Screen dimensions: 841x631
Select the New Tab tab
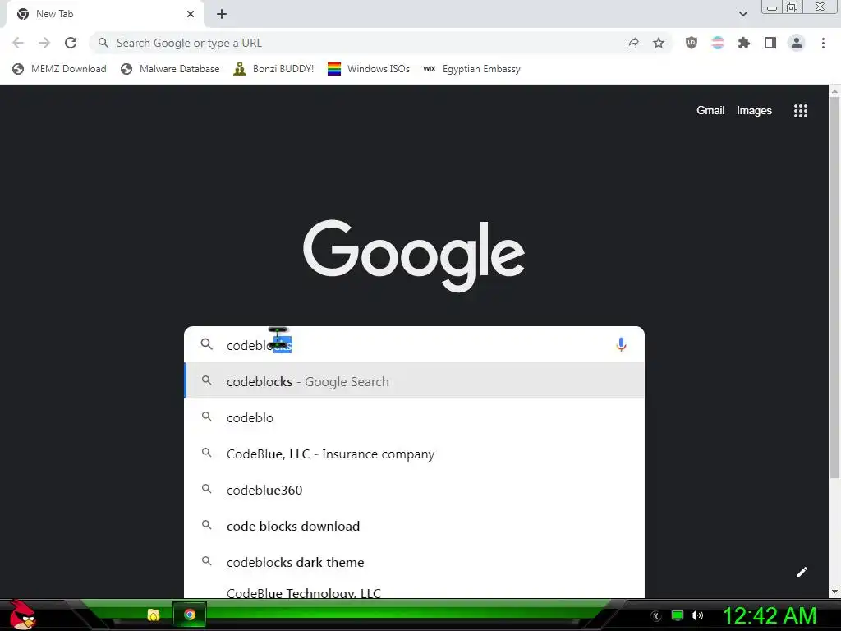[x=104, y=14]
